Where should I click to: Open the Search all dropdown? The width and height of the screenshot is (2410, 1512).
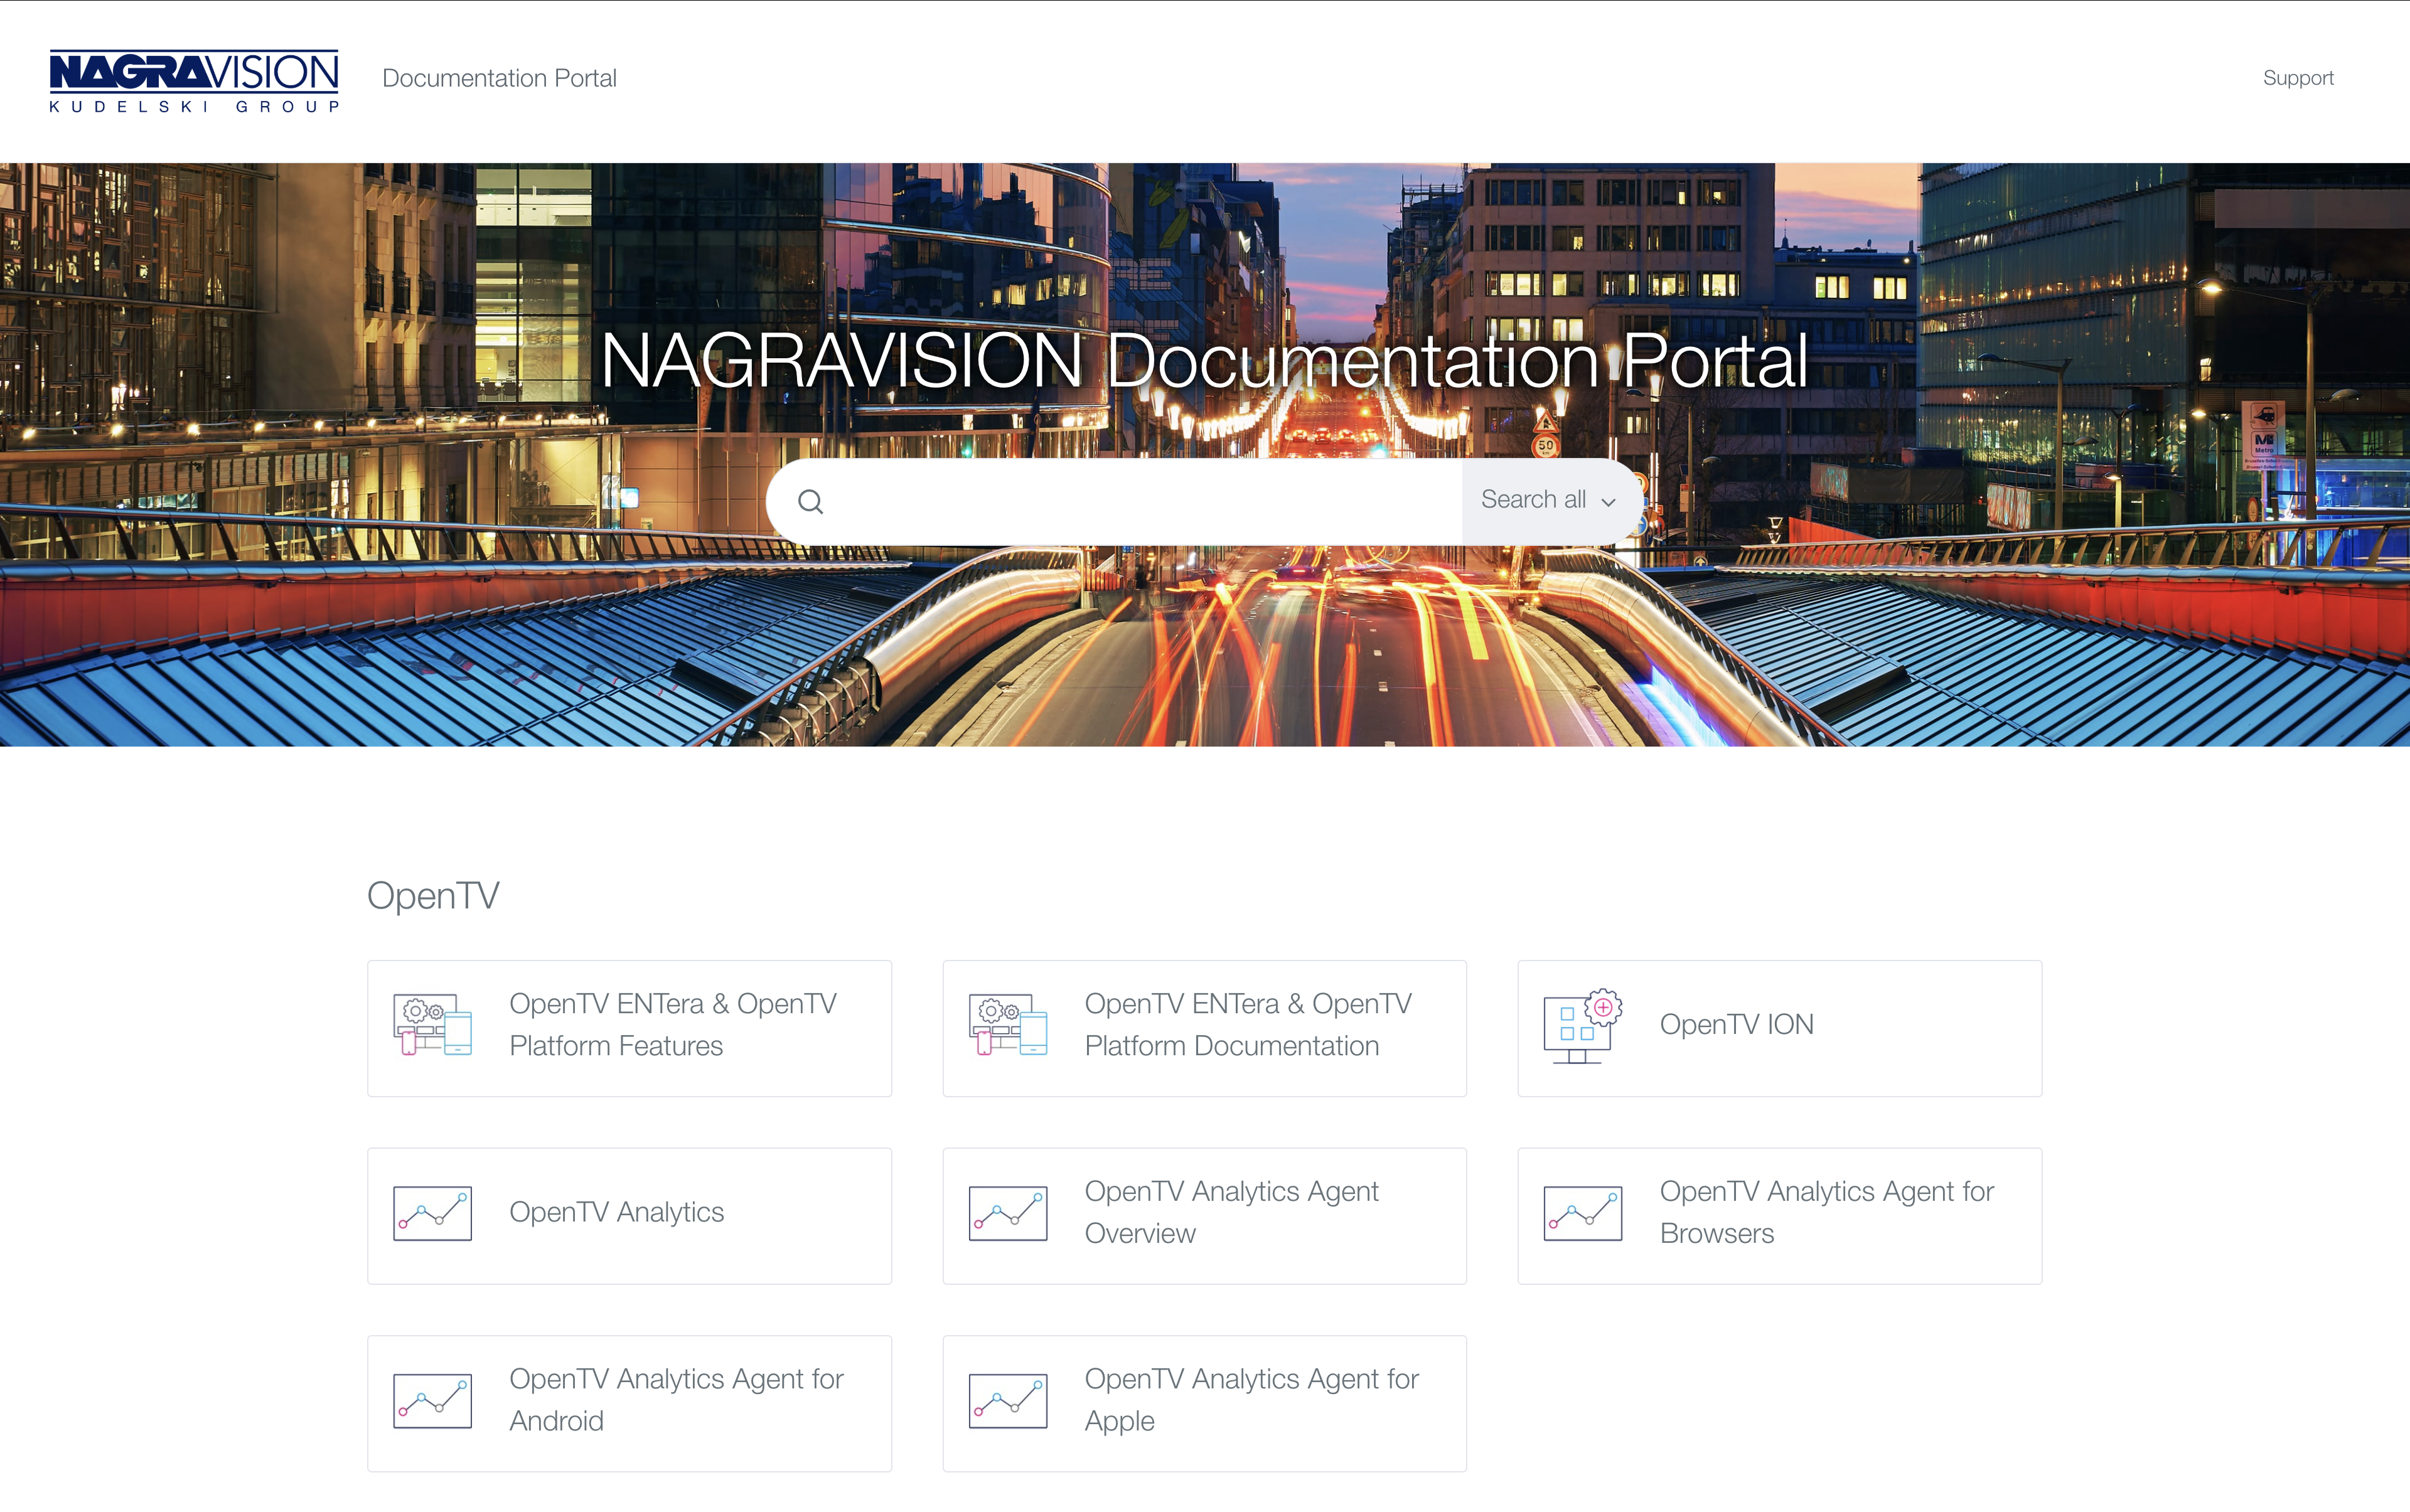coord(1534,500)
